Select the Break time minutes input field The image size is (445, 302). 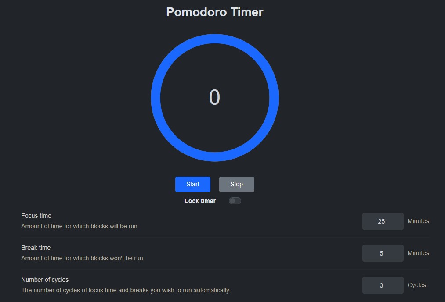pyautogui.click(x=383, y=253)
